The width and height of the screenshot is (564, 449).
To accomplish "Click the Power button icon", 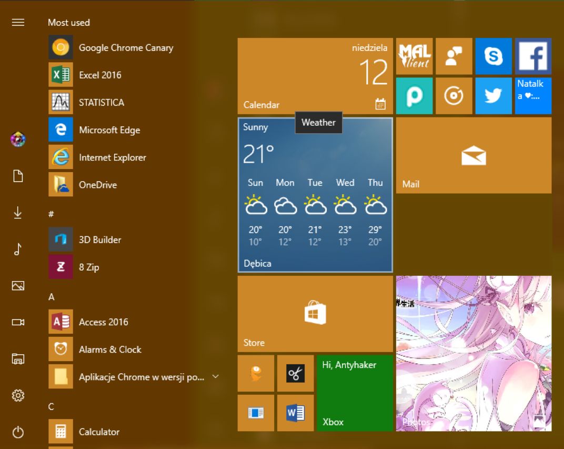I will [18, 432].
